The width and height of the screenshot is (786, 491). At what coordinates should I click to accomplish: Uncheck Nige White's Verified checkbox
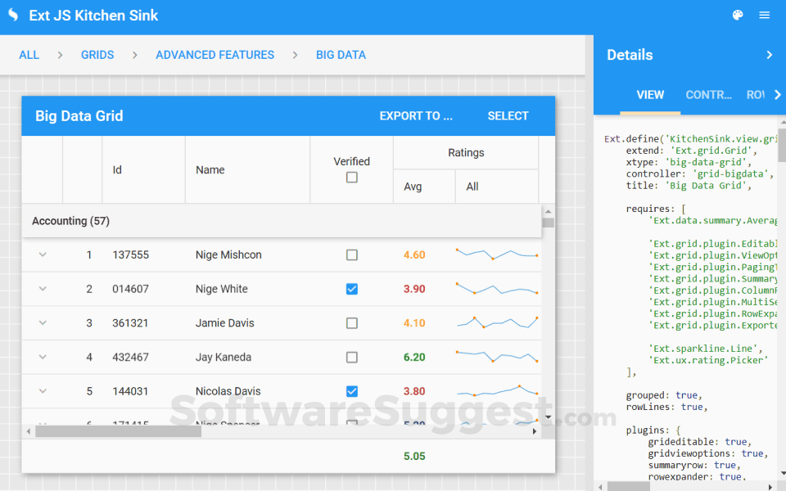[352, 289]
